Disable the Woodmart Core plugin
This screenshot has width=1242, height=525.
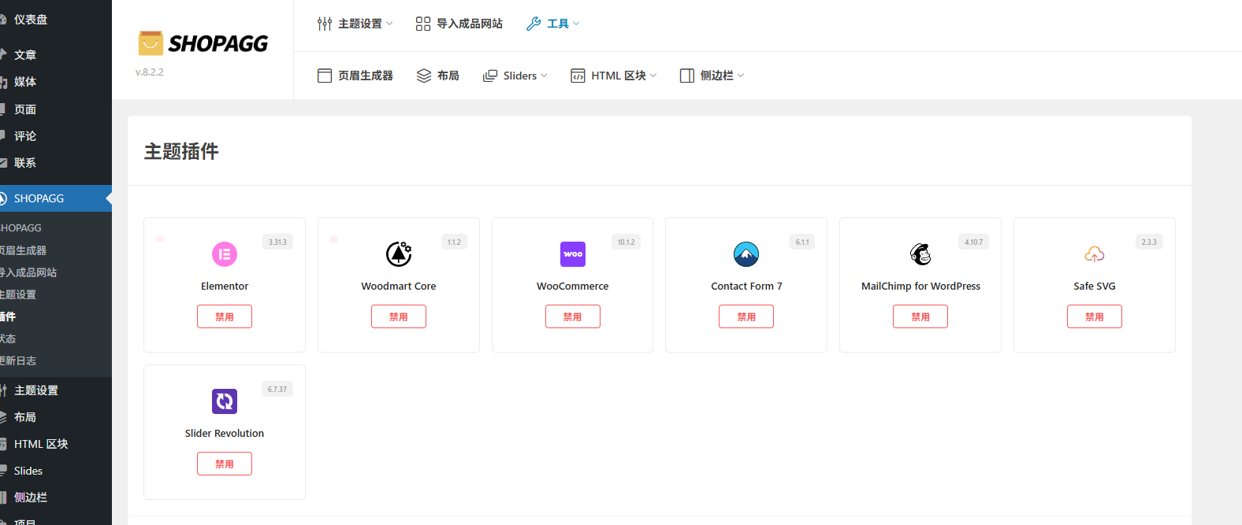tap(399, 316)
